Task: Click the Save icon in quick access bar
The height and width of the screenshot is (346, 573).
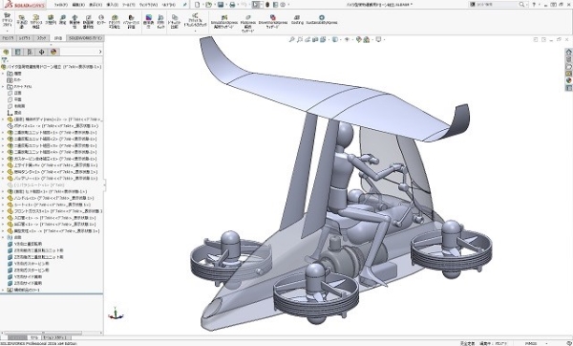Action: 221,5
